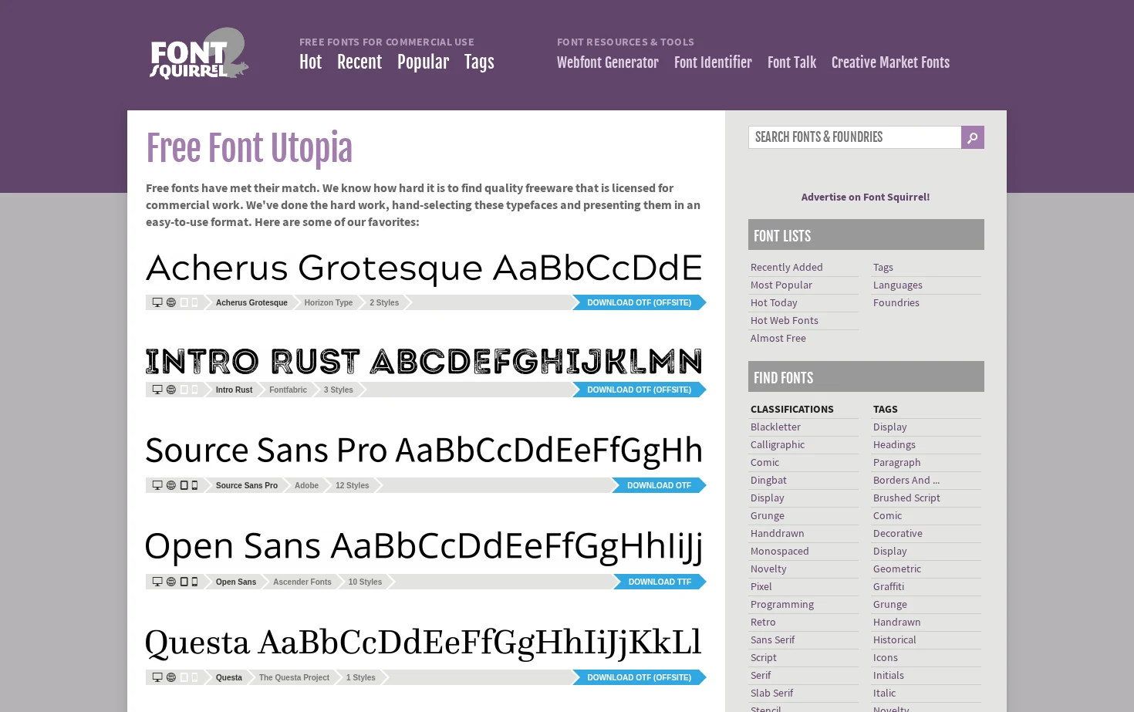Click the Adobe foundry link
1134x712 pixels.
pyautogui.click(x=306, y=485)
